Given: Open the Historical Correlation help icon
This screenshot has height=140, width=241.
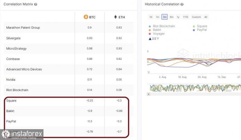Looking at the screenshot, I should (182, 4).
